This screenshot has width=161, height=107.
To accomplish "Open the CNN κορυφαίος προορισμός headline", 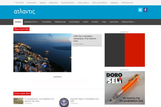I will (x=85, y=39).
